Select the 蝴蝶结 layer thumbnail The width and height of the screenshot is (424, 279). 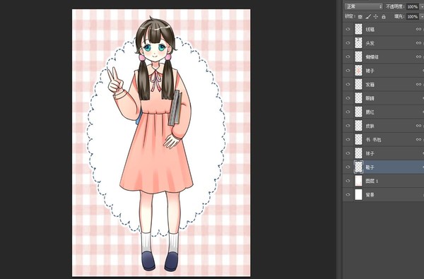[x=358, y=57]
